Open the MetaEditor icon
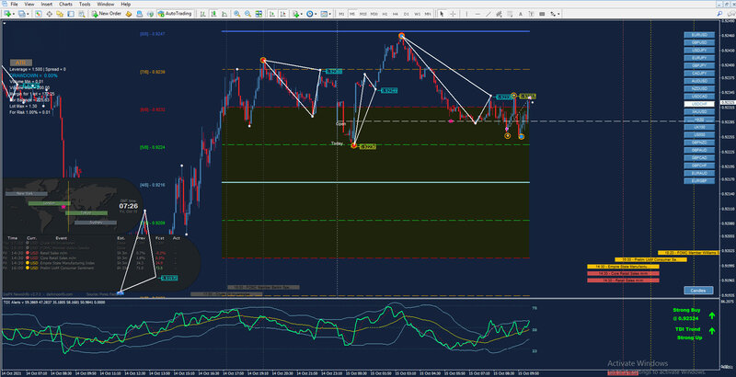 128,14
